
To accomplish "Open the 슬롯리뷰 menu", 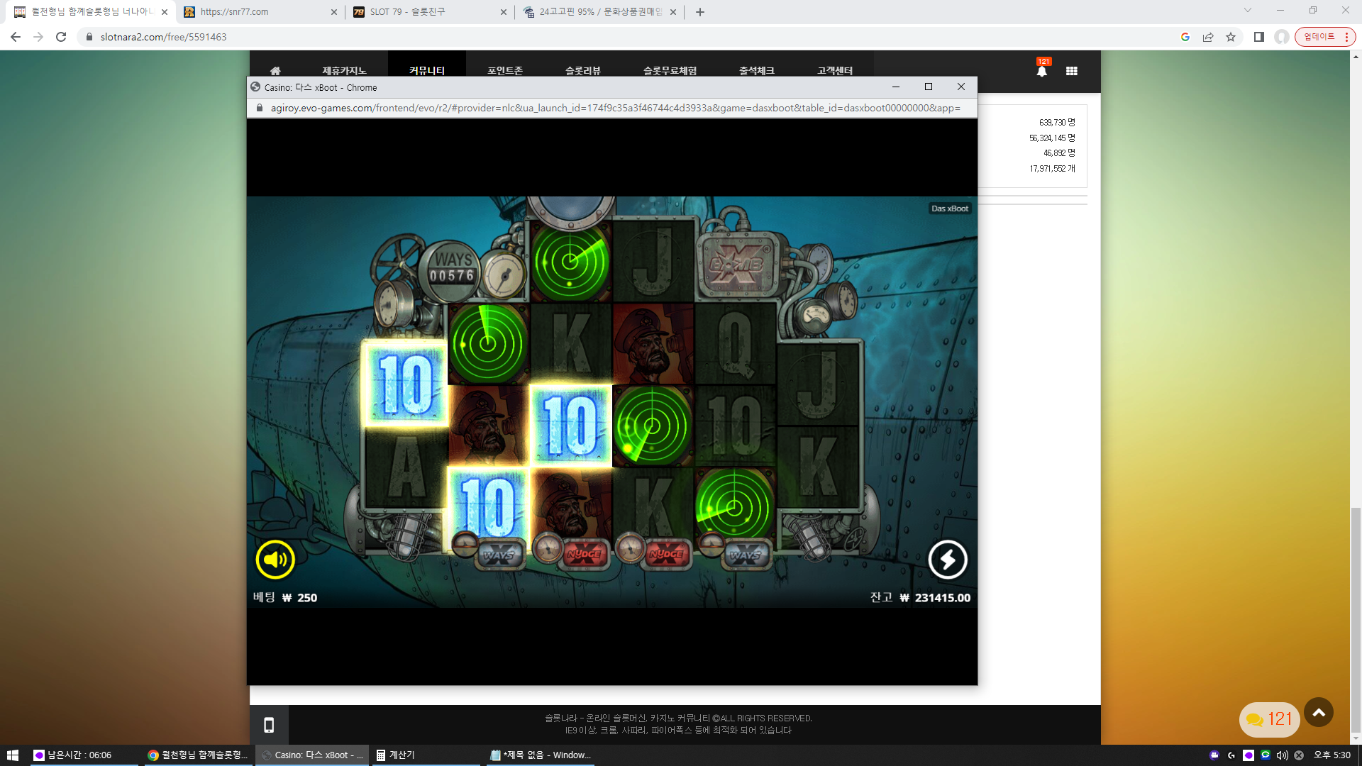I will point(583,70).
